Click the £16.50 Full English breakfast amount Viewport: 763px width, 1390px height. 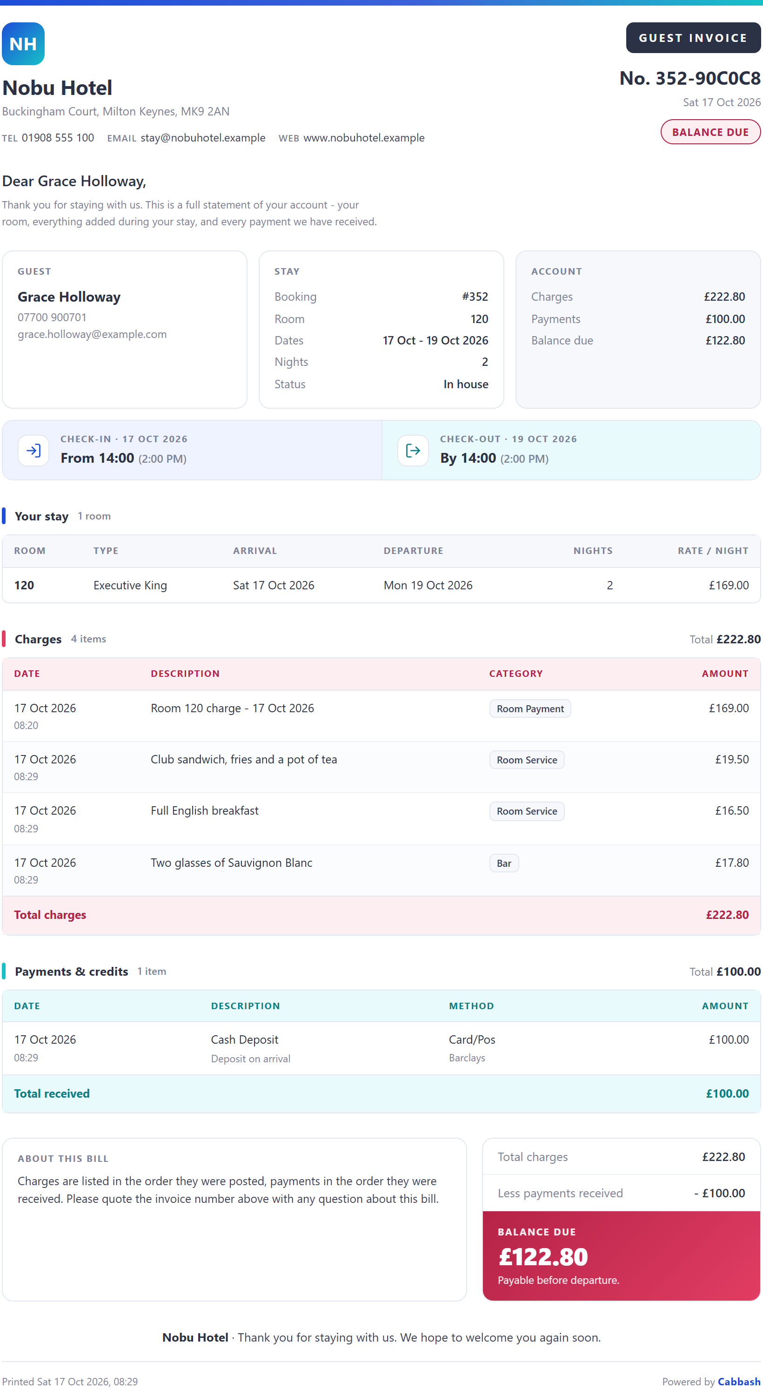point(732,811)
